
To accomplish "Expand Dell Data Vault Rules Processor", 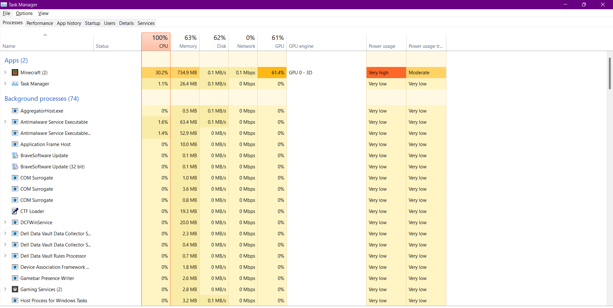I will (x=5, y=256).
